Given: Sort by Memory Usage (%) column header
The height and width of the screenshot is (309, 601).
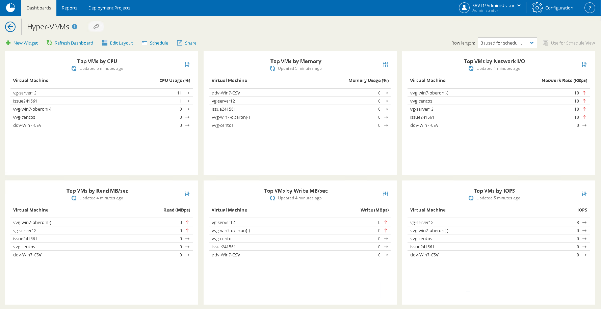Looking at the screenshot, I should (369, 80).
